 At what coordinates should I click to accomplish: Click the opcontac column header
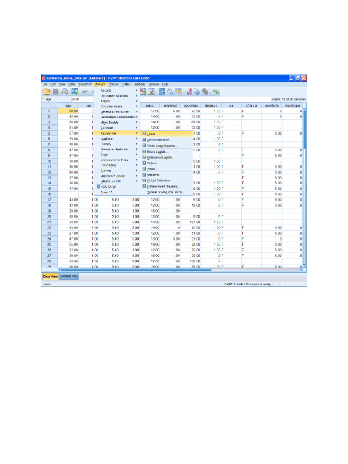click(x=191, y=106)
